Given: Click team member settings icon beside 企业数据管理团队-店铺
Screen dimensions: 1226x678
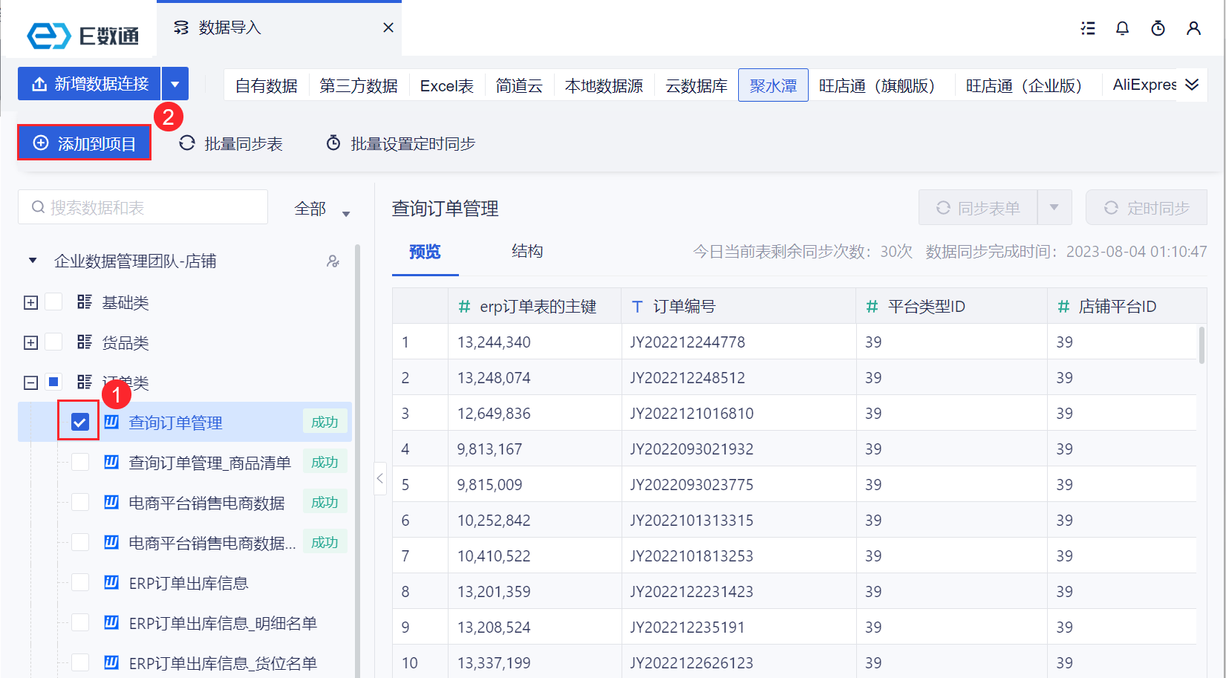Looking at the screenshot, I should (x=333, y=261).
